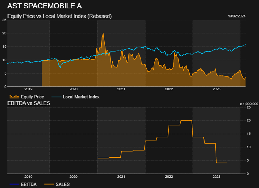Click 2021 on the equity price chart axis
The width and height of the screenshot is (259, 188).
point(121,89)
